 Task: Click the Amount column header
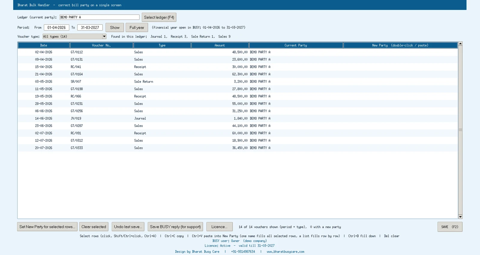click(x=220, y=45)
